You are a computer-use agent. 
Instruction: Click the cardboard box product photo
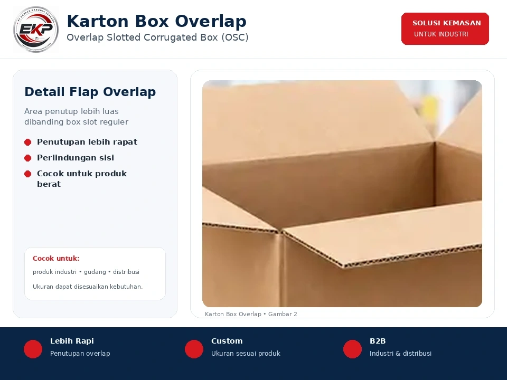coord(342,194)
